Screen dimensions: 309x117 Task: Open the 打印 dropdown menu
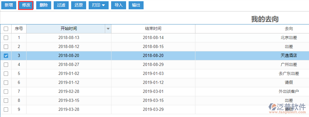pos(99,5)
